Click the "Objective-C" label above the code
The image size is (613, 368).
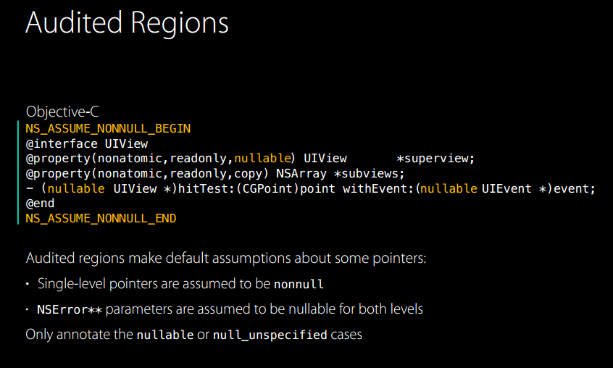62,112
